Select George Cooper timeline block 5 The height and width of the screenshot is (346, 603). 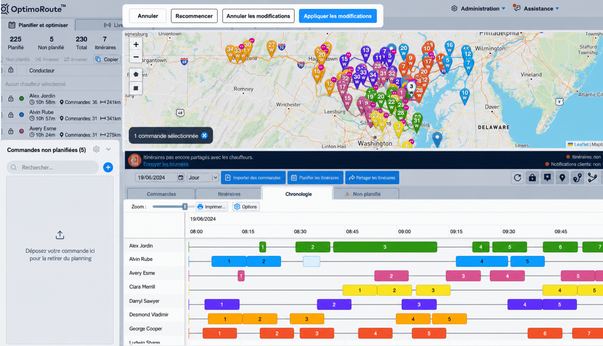point(429,333)
